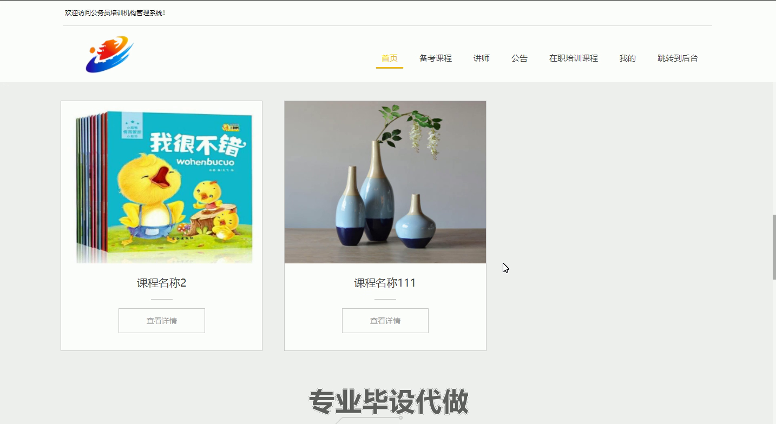The width and height of the screenshot is (776, 424).
Task: Navigate to 在职培训课程
Action: click(574, 58)
